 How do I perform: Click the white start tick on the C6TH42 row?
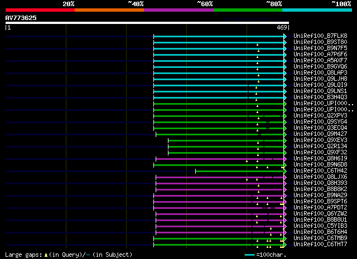pyautogui.click(x=195, y=171)
